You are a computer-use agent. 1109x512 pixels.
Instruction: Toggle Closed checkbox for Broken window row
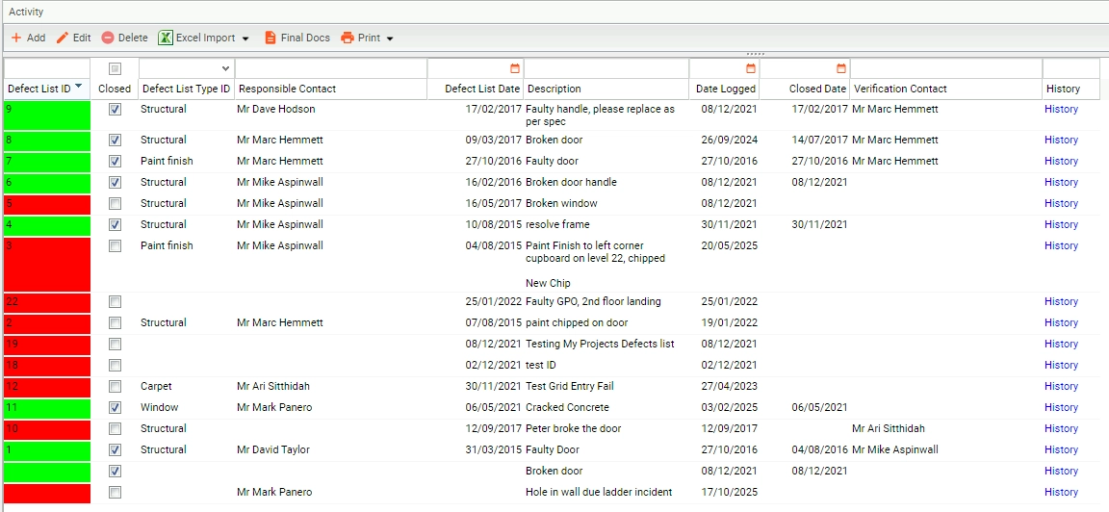click(116, 204)
